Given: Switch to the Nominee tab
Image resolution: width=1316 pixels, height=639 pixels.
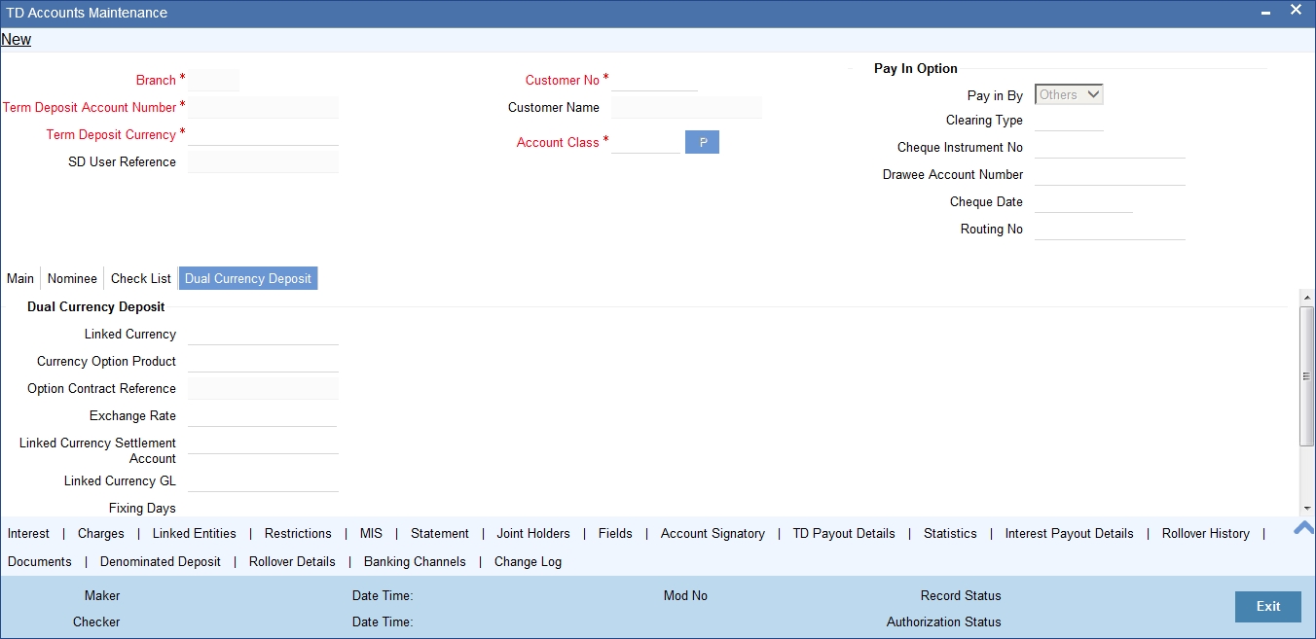Looking at the screenshot, I should [x=72, y=278].
